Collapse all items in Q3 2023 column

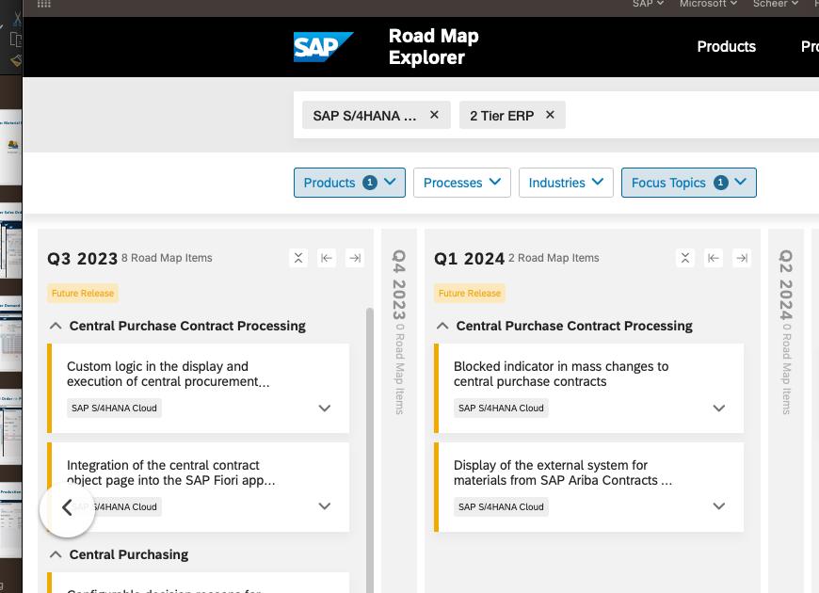[298, 258]
